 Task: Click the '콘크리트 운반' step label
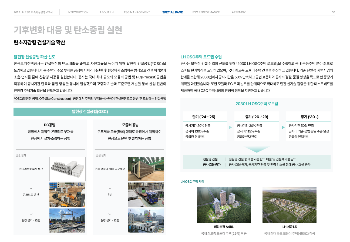click(x=31, y=195)
